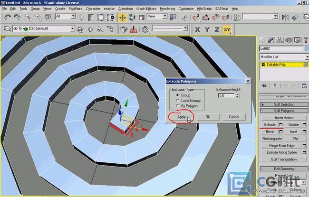This screenshot has width=309, height=197.
Task: Expand the Soft Selection rollout
Action: pyautogui.click(x=284, y=104)
